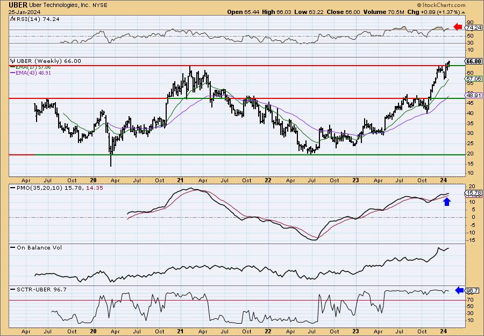Click the 55 price axis label
The image size is (484, 336).
470,83
